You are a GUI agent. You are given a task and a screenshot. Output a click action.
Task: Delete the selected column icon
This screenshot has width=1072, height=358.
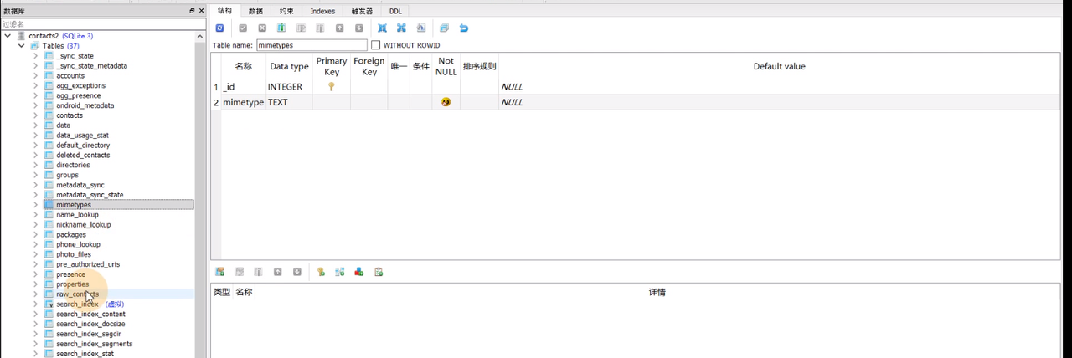coord(320,28)
